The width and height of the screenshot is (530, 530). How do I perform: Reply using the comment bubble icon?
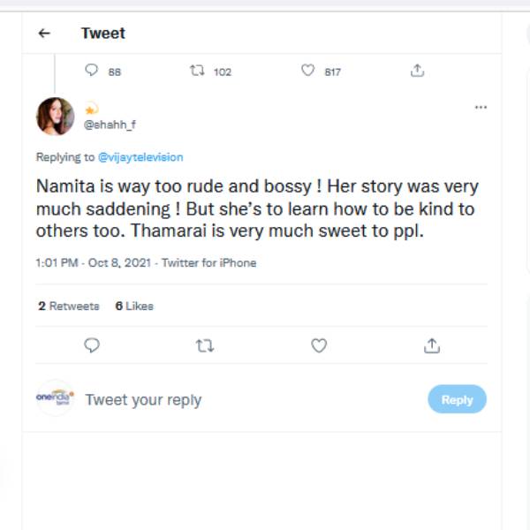point(91,345)
